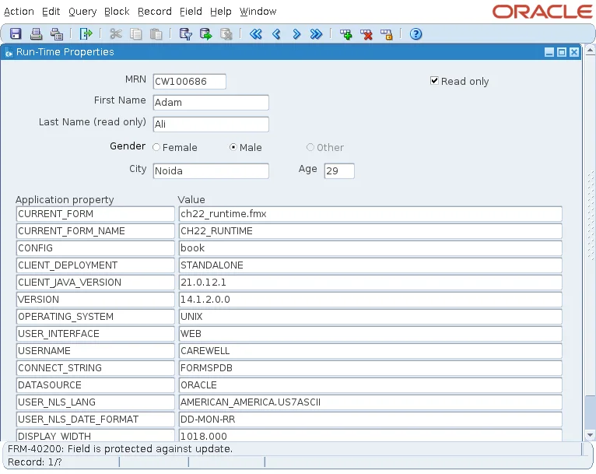Viewport: 596px width, 474px height.
Task: Click the STANDALONE value cell
Action: (x=370, y=265)
